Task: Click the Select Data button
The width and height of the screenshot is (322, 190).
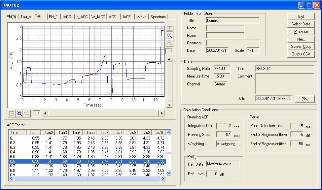Action: [301, 24]
